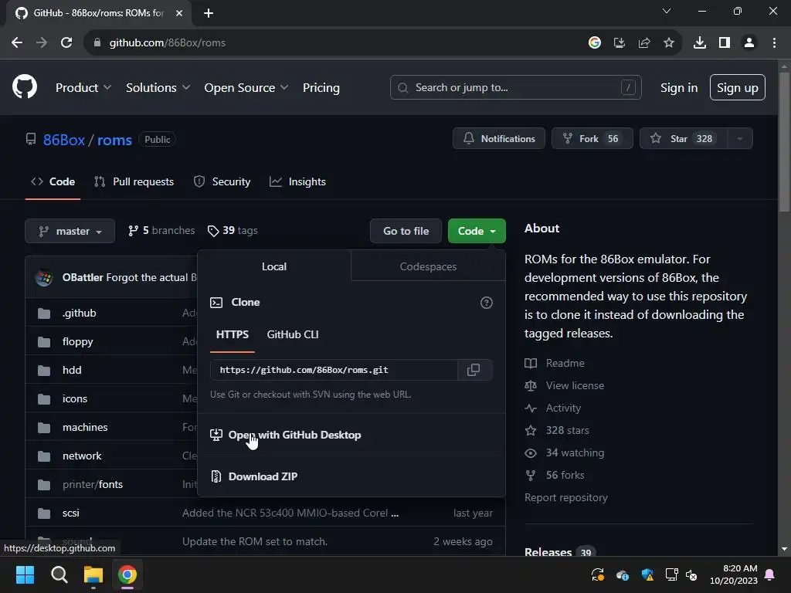
Task: Open the Pricing link
Action: 321,88
